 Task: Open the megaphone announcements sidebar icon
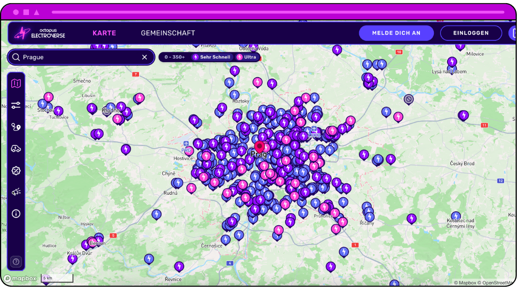click(16, 192)
